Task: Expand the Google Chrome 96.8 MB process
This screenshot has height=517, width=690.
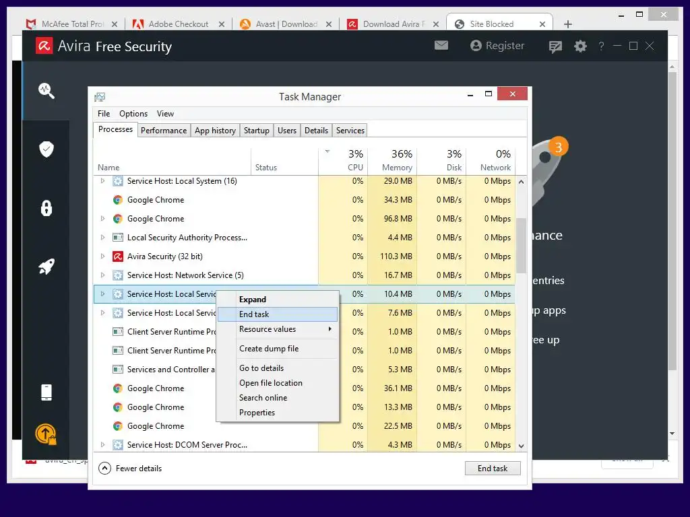Action: point(102,219)
